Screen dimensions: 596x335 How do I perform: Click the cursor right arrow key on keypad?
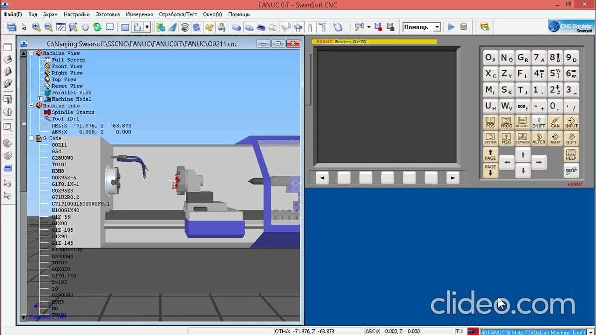(x=539, y=162)
